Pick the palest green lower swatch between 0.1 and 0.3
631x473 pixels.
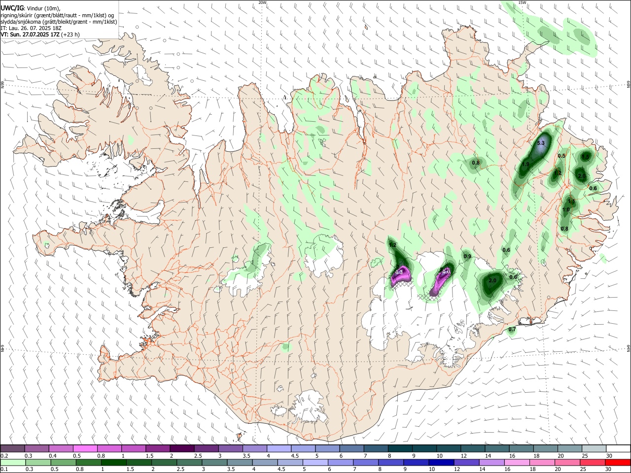pyautogui.click(x=13, y=462)
